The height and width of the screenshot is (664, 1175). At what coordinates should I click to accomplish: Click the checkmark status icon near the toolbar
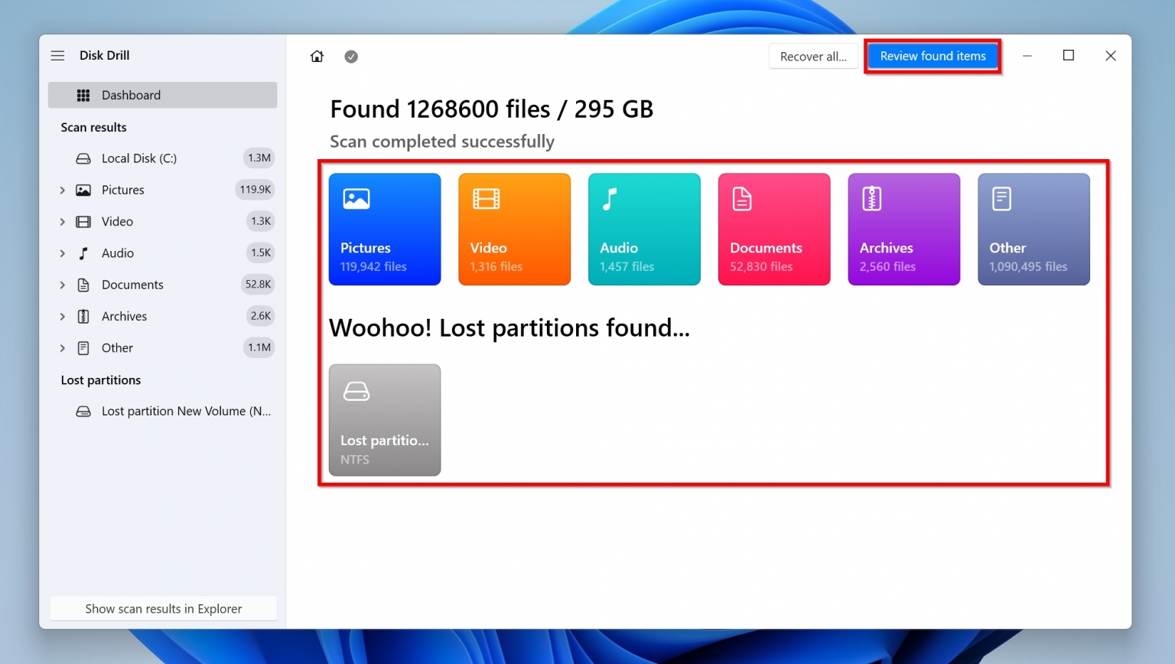351,56
